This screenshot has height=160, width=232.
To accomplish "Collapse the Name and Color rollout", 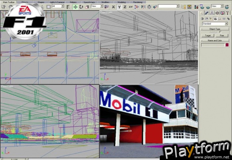I will [215, 40].
